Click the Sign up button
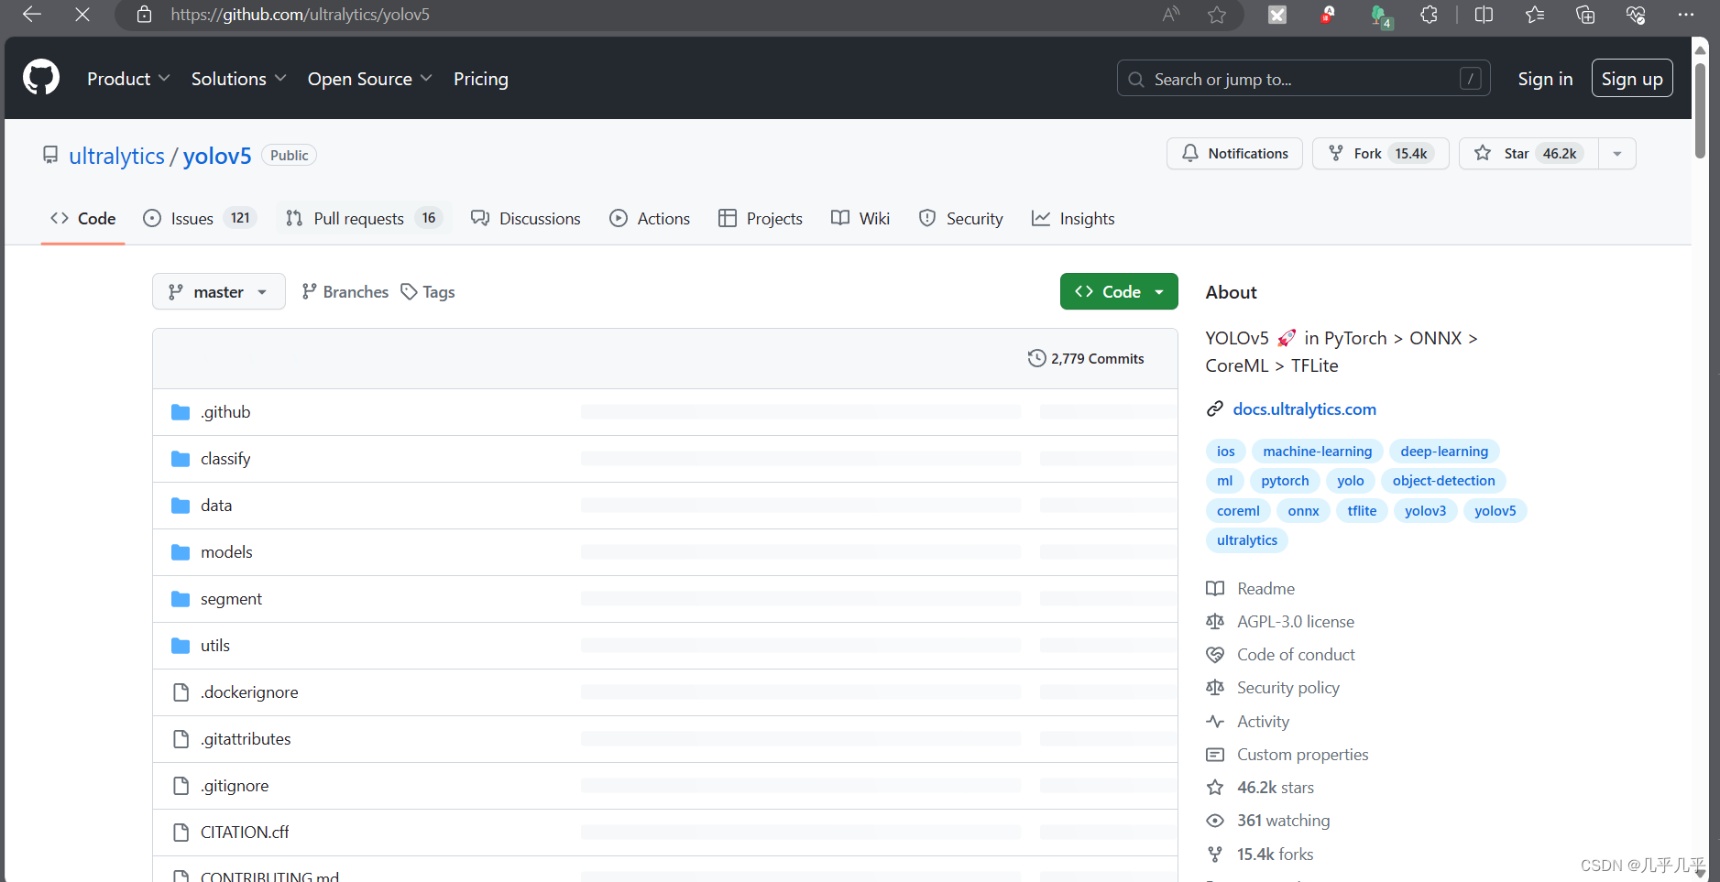 pyautogui.click(x=1632, y=79)
